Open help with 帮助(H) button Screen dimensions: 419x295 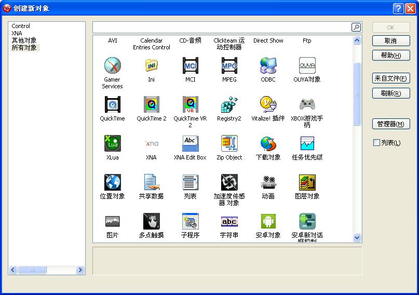click(391, 55)
